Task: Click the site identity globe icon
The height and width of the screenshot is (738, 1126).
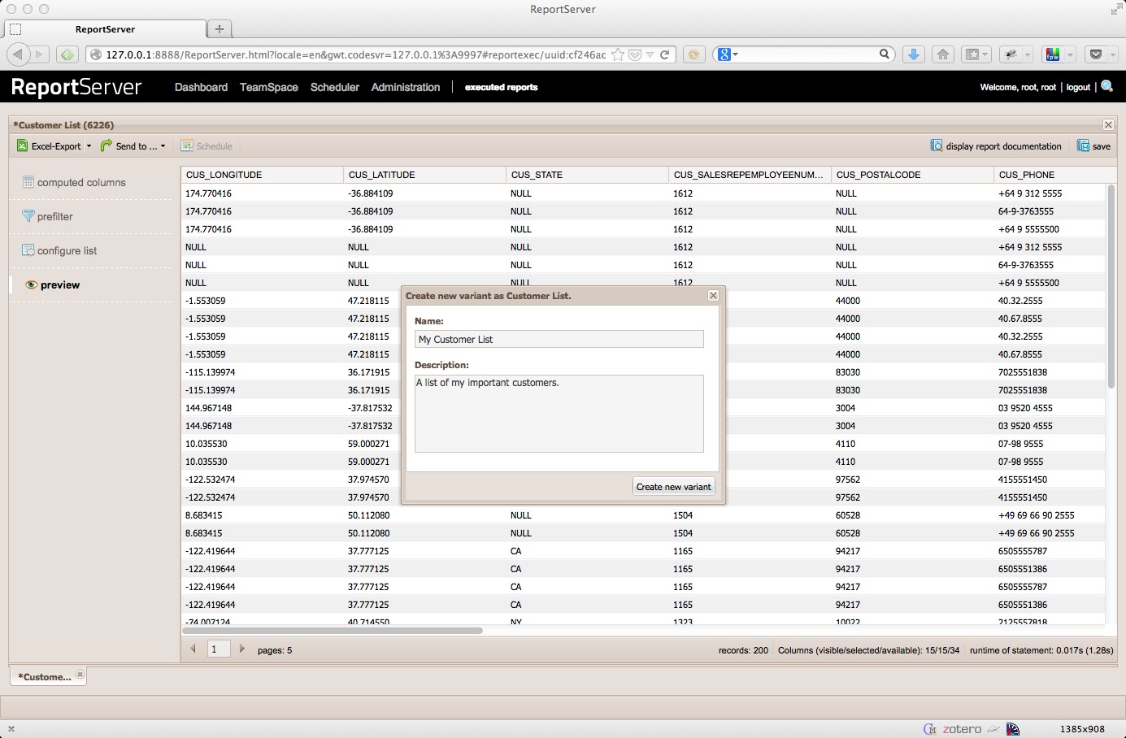Action: click(96, 54)
